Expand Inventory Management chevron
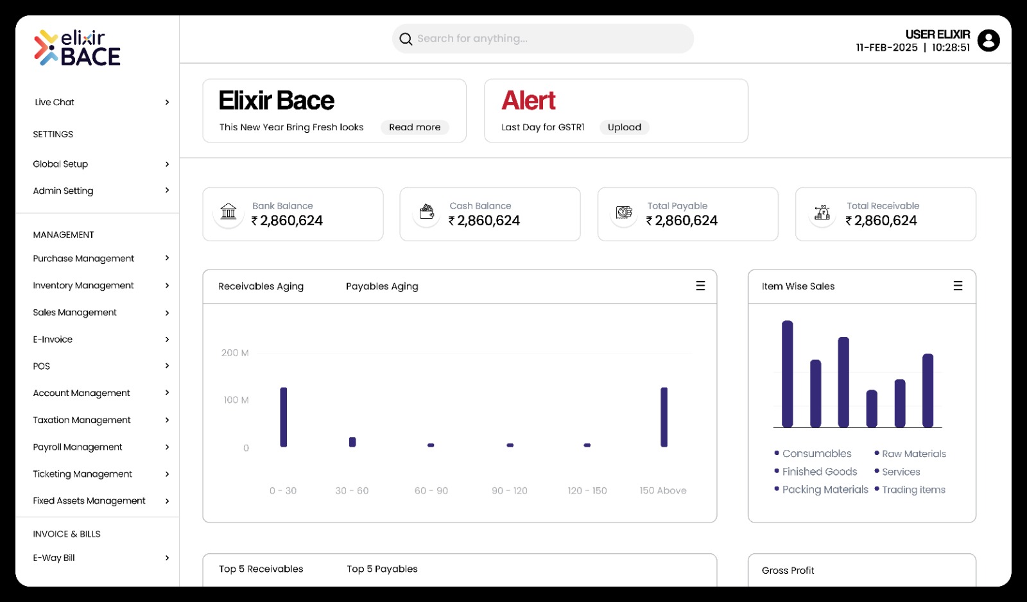This screenshot has height=602, width=1027. 167,286
